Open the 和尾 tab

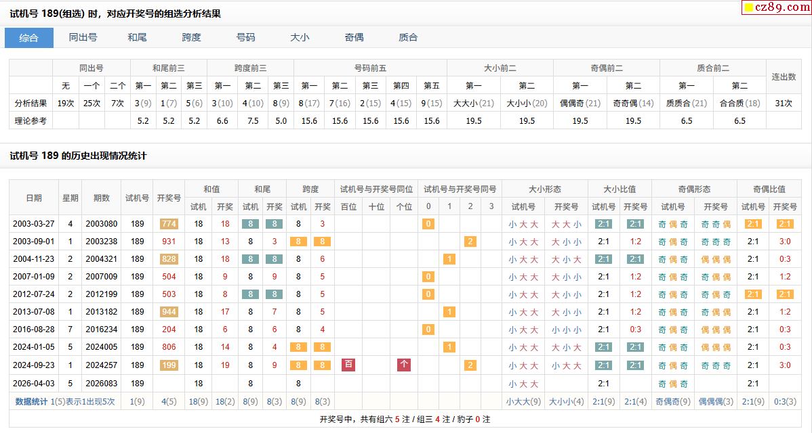137,38
